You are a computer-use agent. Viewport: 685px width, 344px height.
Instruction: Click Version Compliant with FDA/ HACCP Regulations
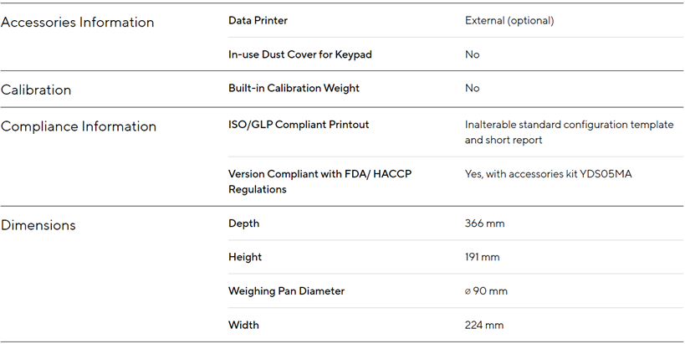(319, 182)
